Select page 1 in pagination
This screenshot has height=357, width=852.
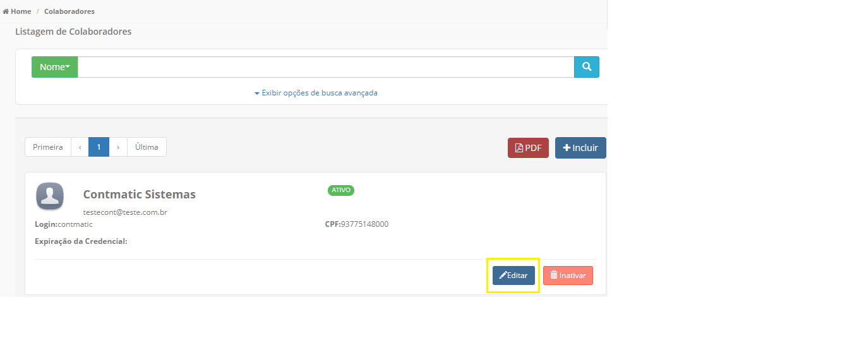click(x=99, y=147)
